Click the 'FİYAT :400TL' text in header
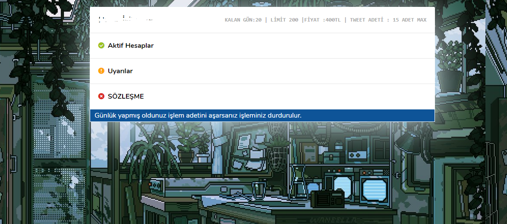Viewport: 507px width, 224px height. 322,20
